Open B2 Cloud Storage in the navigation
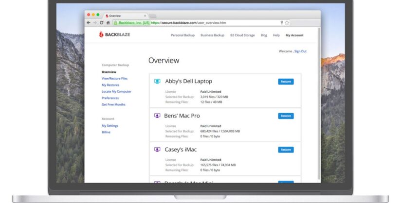Screen dimensions: 402x203 click(x=242, y=35)
